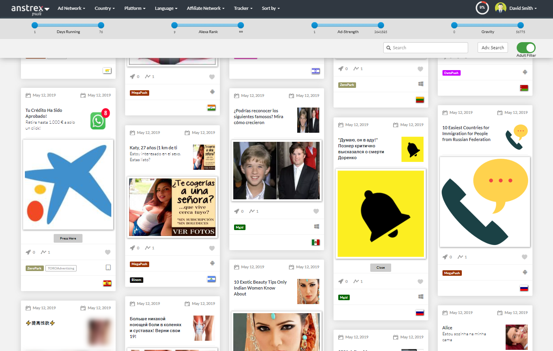
Task: Click the Anstrex push logo
Action: 30,9
